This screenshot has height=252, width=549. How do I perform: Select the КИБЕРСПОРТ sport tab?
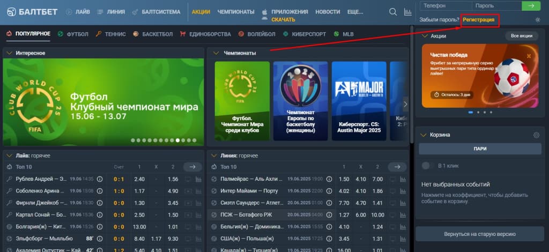point(305,34)
